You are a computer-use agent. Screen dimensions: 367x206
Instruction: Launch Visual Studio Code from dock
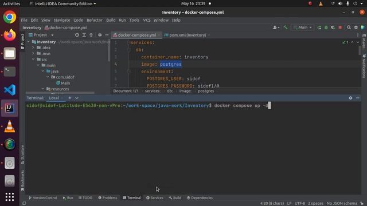10,90
